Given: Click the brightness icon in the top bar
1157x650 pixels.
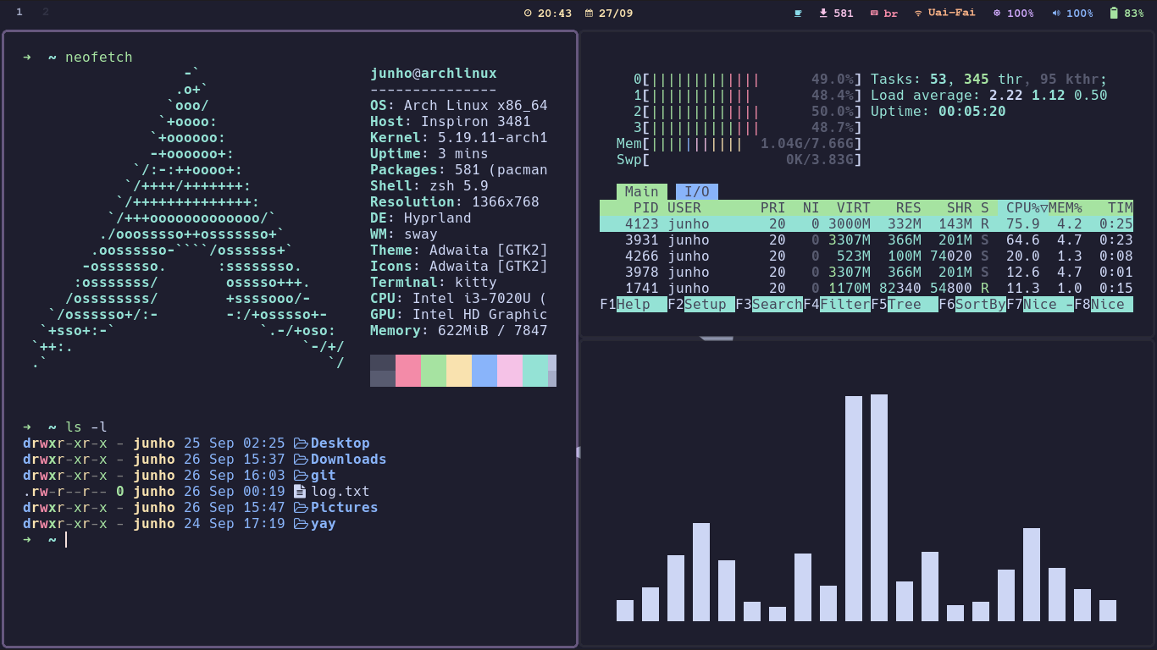Looking at the screenshot, I should (997, 13).
